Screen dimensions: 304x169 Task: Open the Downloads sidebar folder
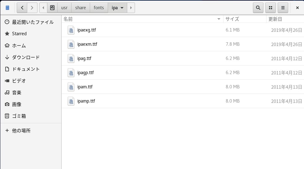coord(26,57)
